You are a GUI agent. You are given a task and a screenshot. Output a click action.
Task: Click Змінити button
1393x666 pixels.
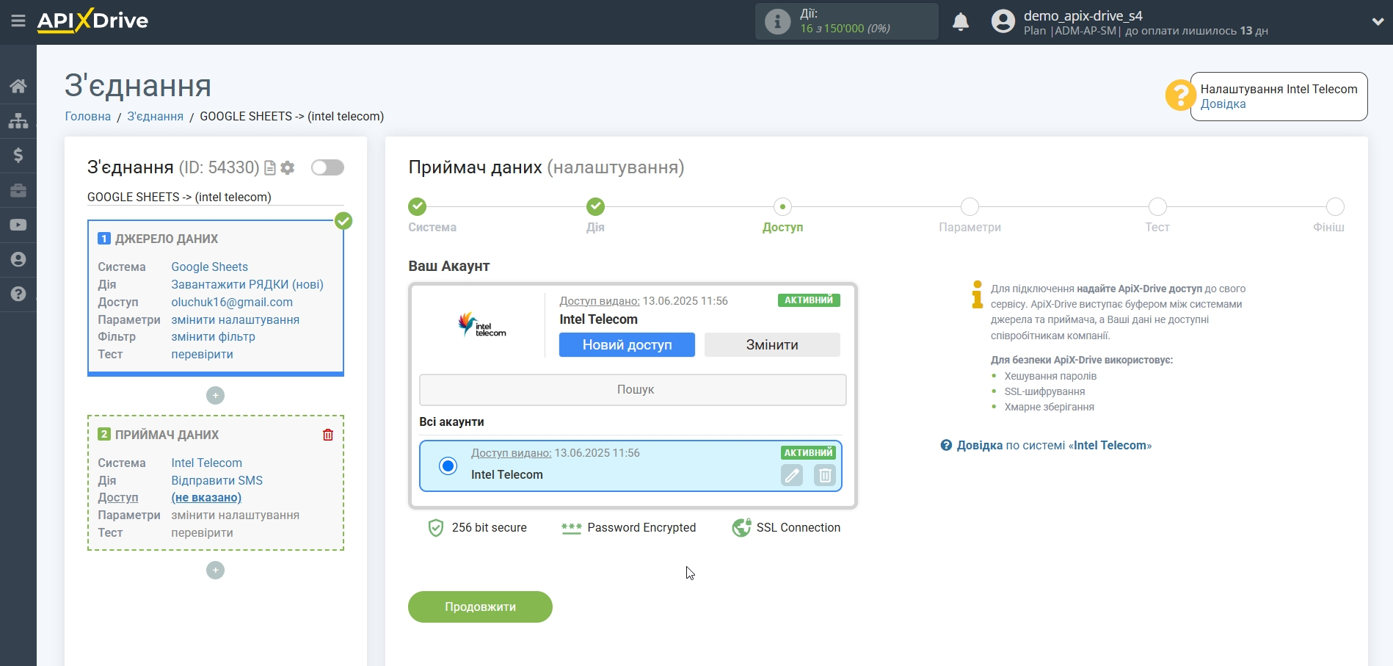[772, 344]
